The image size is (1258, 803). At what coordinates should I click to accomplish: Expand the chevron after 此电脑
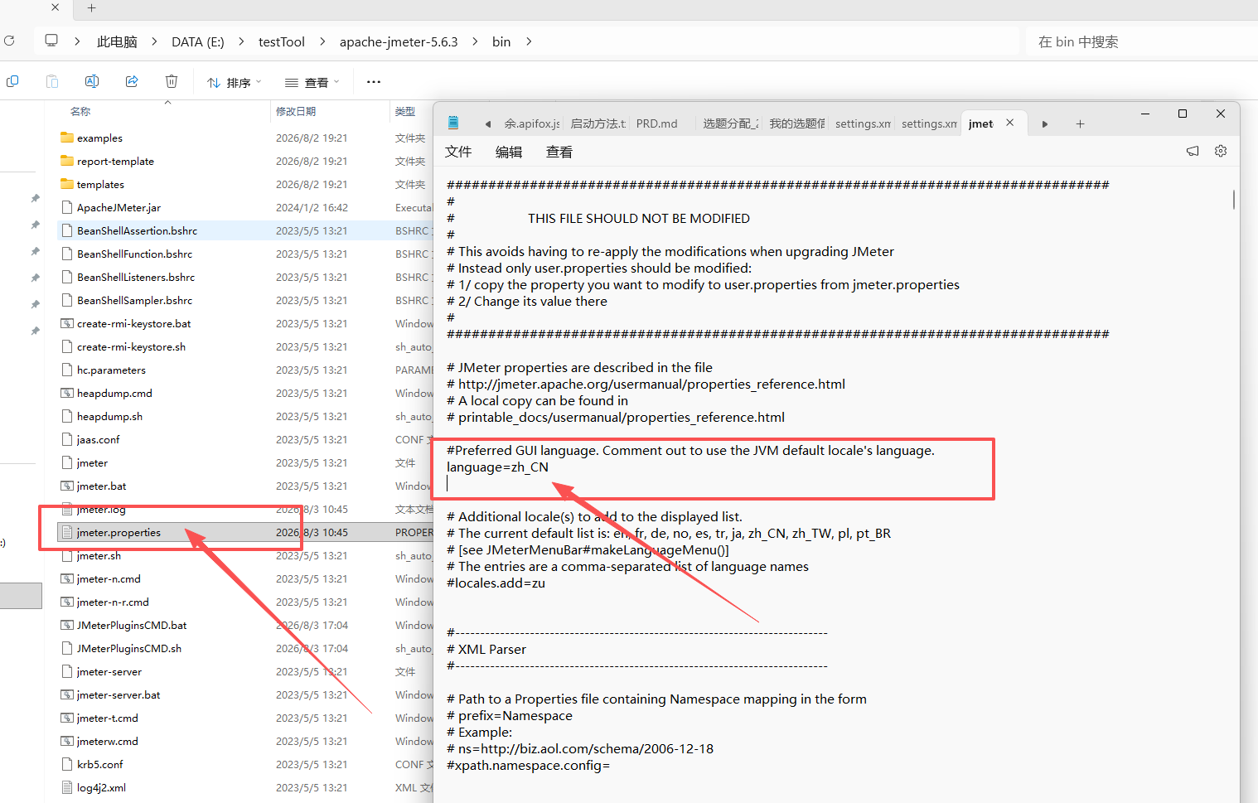(154, 41)
